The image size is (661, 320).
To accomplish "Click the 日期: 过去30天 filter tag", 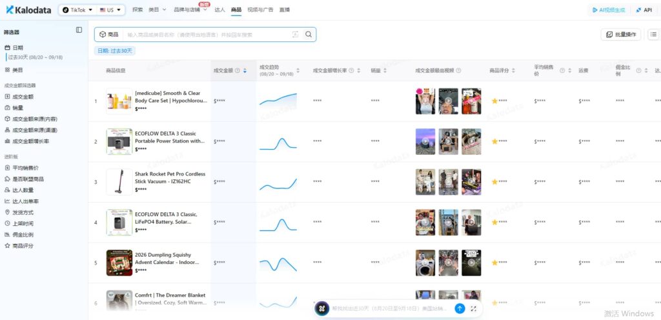I will point(115,50).
